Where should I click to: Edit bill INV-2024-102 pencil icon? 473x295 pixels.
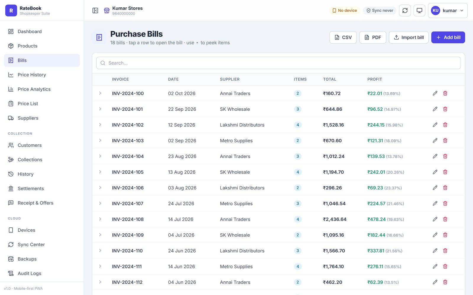[435, 125]
